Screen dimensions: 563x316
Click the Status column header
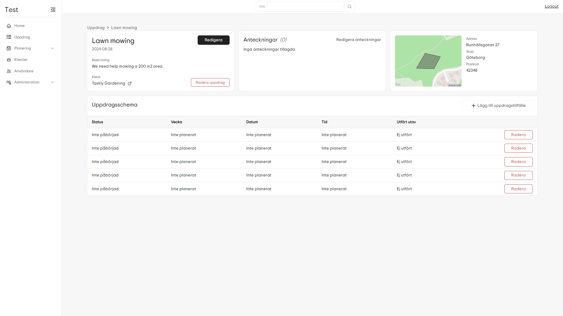pyautogui.click(x=97, y=122)
